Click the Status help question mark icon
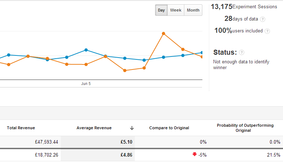The height and width of the screenshot is (162, 283). tap(241, 53)
